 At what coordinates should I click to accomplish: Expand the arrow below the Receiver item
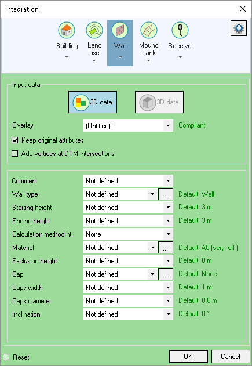tap(180, 57)
